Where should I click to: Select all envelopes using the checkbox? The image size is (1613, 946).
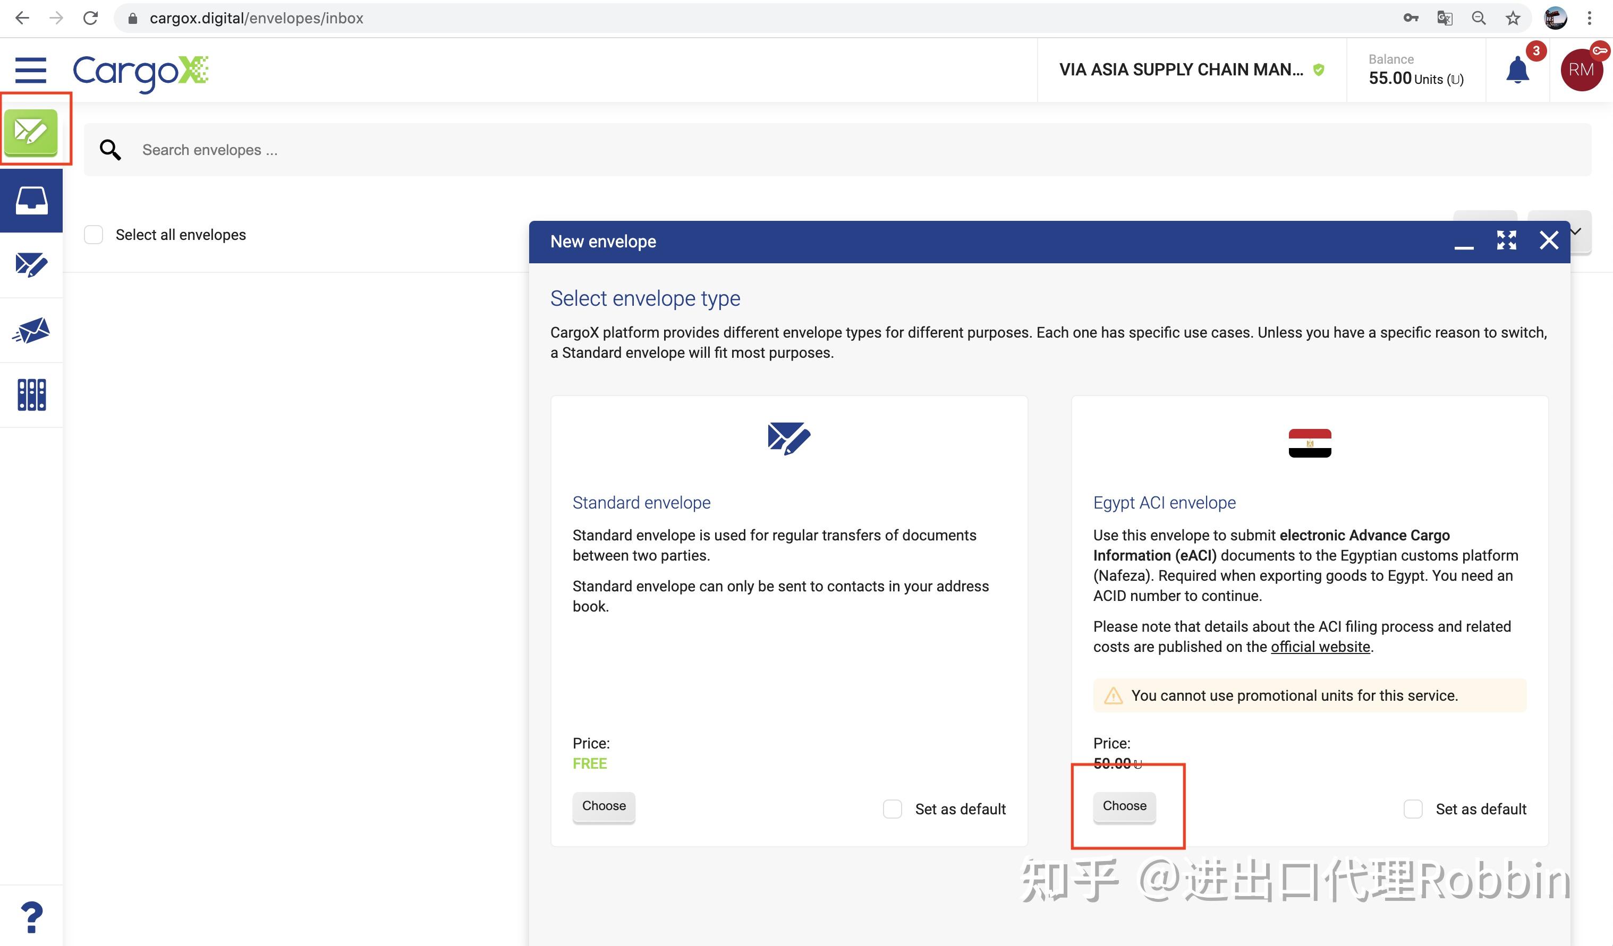click(93, 235)
